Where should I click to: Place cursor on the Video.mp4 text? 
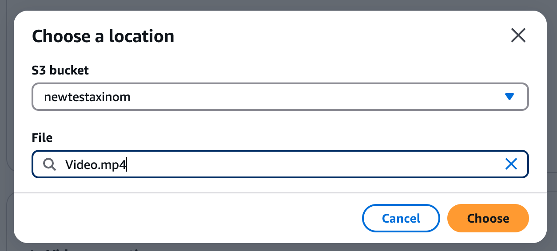pyautogui.click(x=95, y=165)
